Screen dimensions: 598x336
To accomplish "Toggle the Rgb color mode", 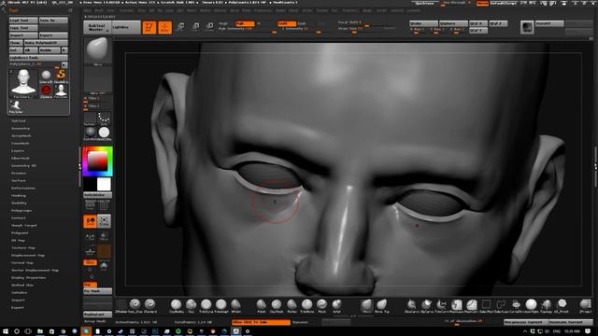I will (245, 23).
